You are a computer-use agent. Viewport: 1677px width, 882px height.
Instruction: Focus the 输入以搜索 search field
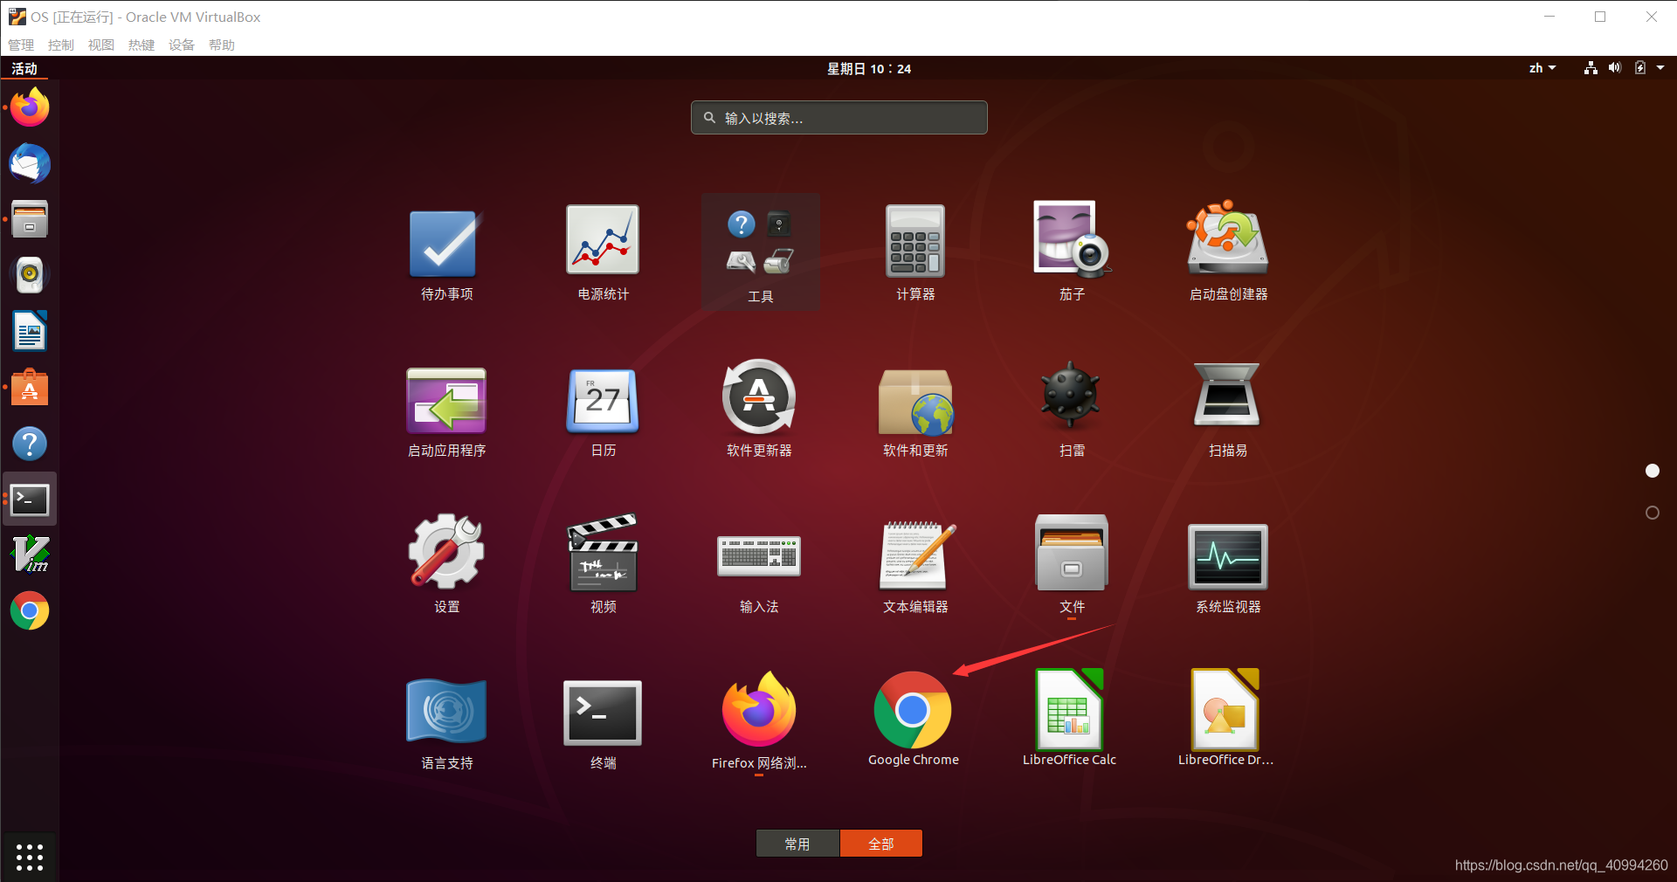click(x=839, y=118)
